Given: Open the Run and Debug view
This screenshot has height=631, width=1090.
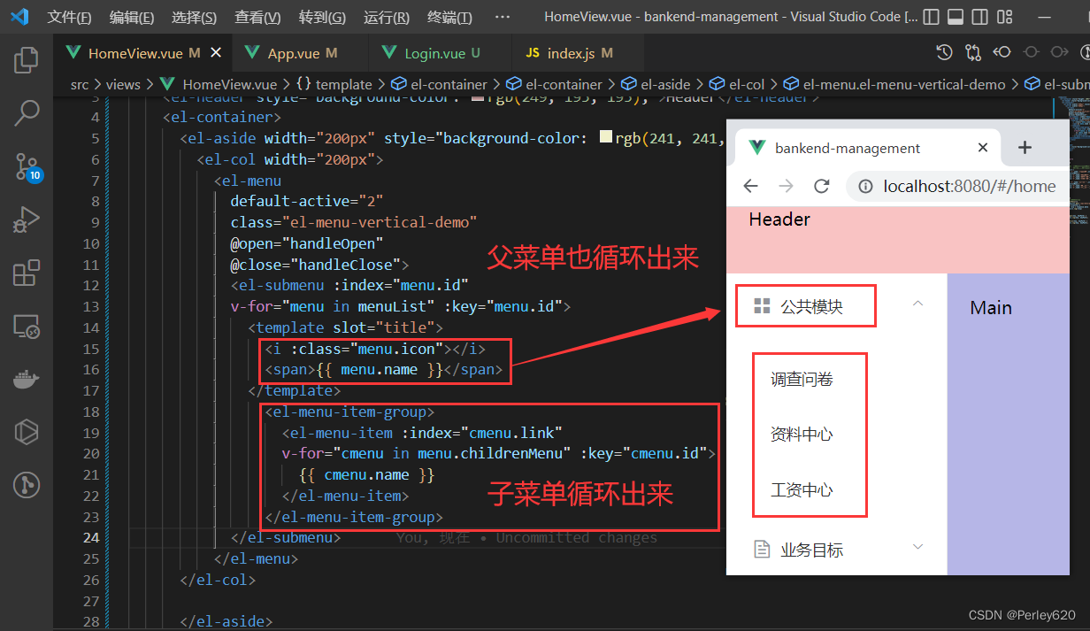Looking at the screenshot, I should pos(27,219).
